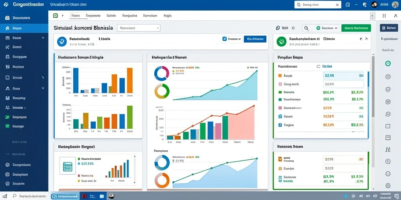The image size is (401, 200).
Task: Expand the third sidebar item chevron
Action: (x=43, y=38)
